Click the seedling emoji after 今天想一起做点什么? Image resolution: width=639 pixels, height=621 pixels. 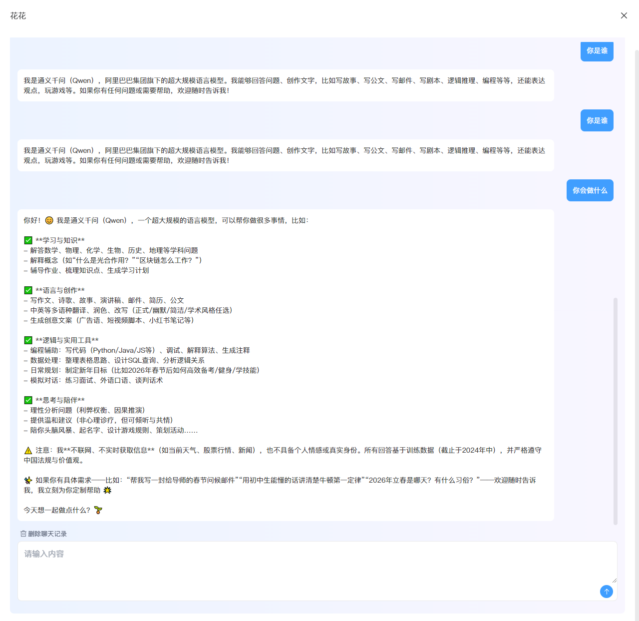pyautogui.click(x=98, y=510)
